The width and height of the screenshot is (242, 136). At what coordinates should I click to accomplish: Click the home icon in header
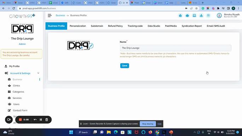tap(180, 16)
